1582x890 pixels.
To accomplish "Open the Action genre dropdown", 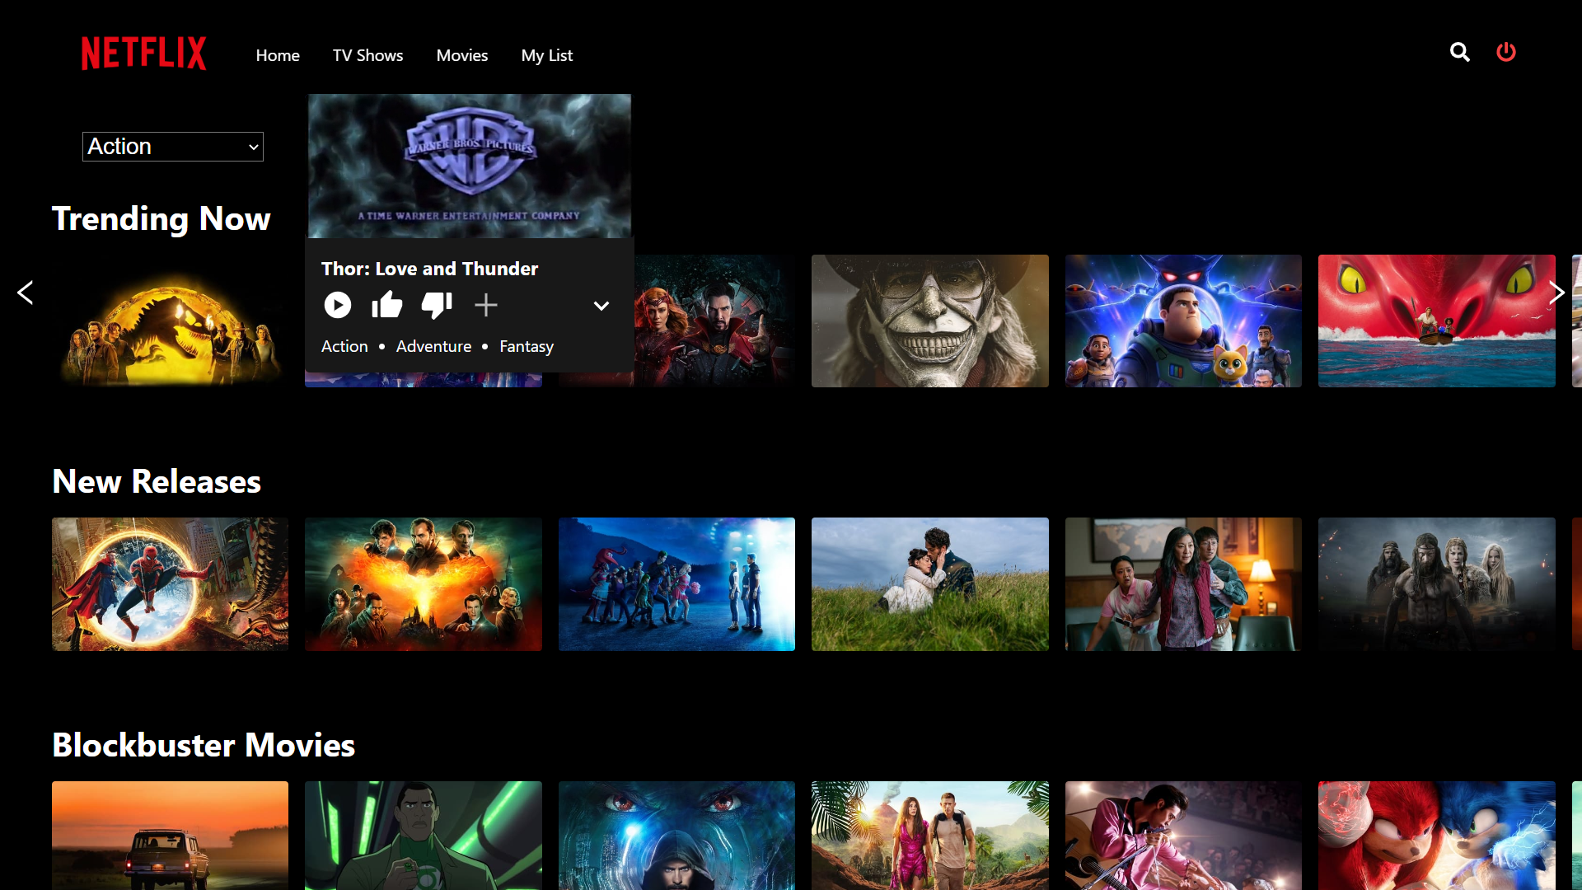I will [172, 146].
